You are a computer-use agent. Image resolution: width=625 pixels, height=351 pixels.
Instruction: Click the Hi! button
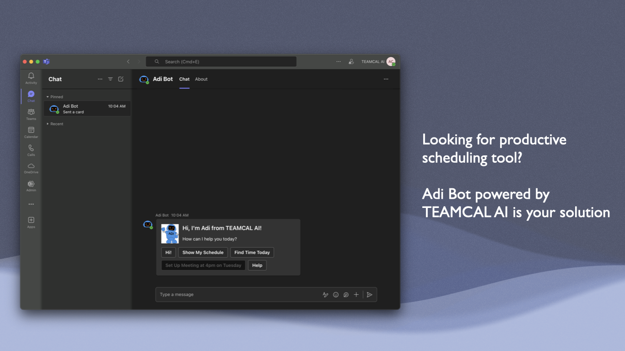pos(168,252)
